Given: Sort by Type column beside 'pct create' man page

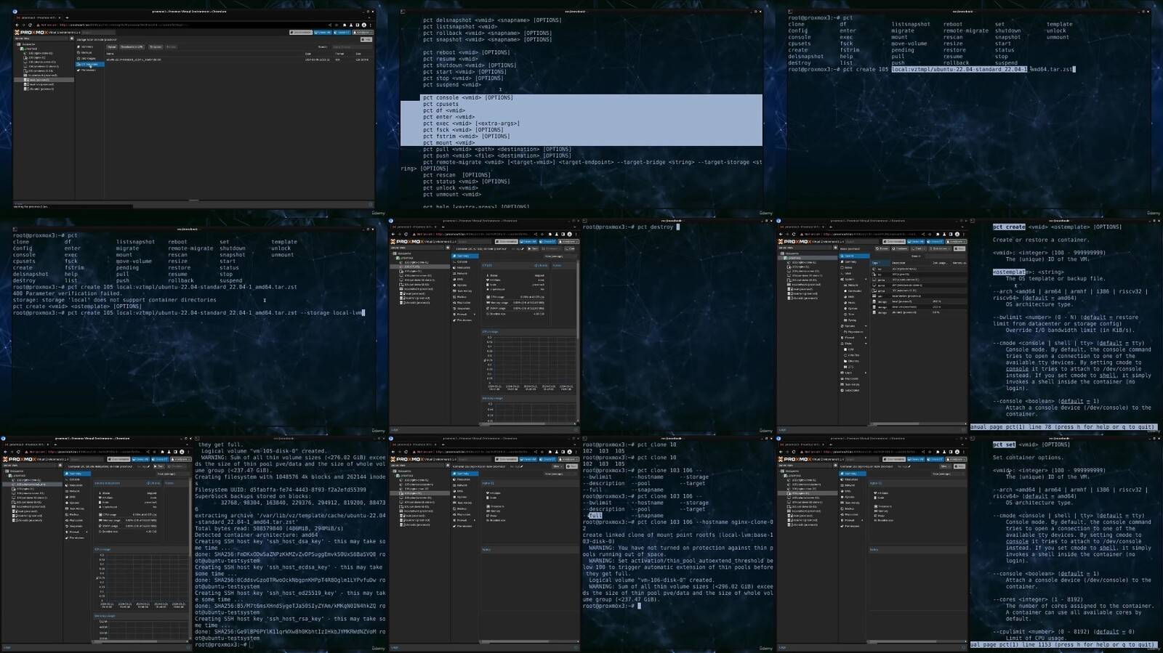Looking at the screenshot, I should click(x=880, y=263).
